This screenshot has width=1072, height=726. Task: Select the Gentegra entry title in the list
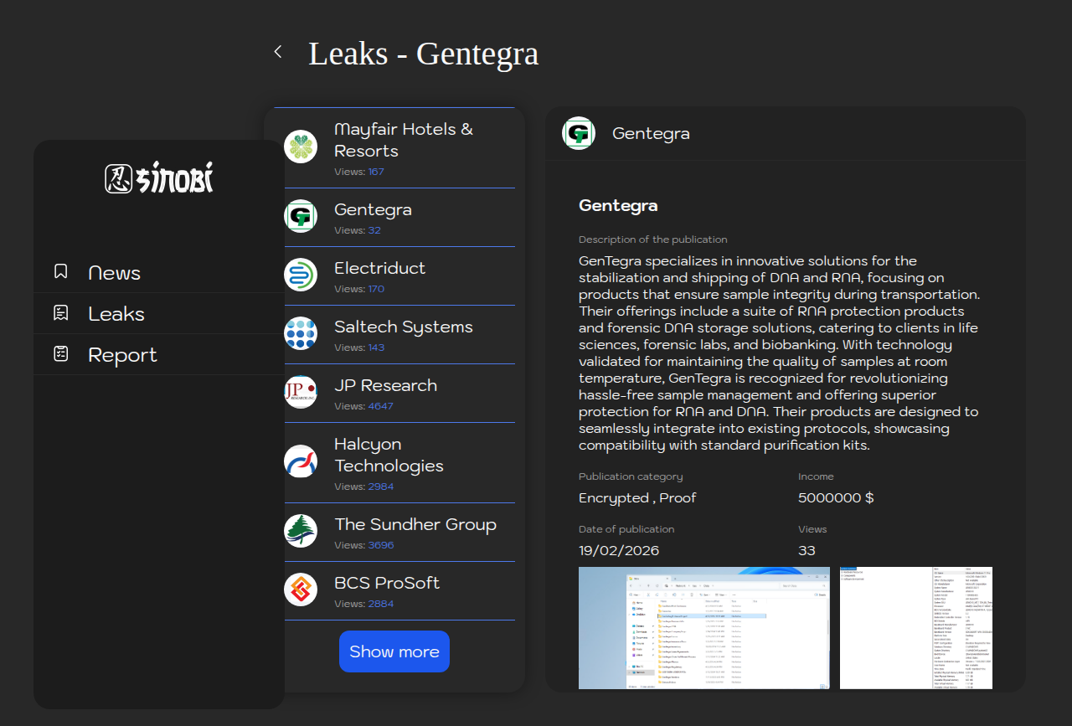pos(373,209)
